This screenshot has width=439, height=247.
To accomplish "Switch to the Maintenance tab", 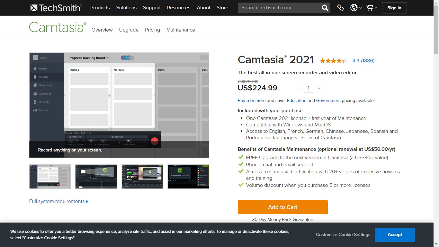I will click(181, 30).
